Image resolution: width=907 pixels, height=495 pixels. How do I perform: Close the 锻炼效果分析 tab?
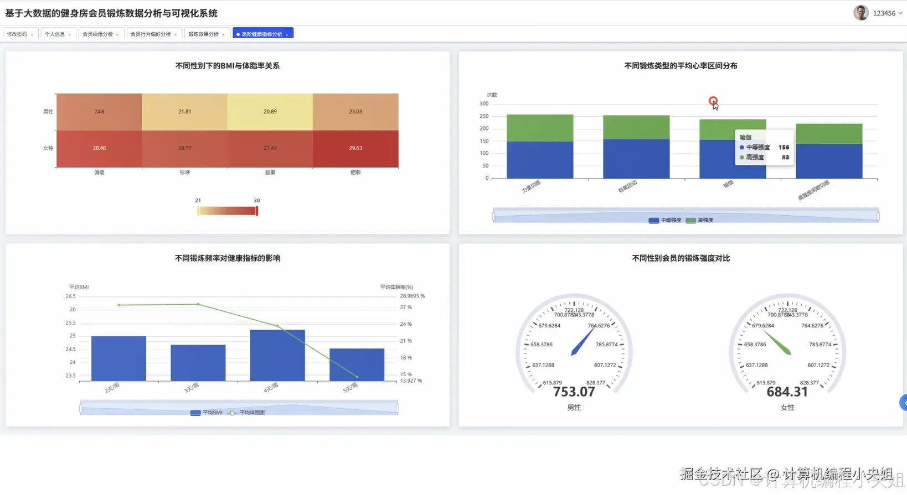[223, 35]
